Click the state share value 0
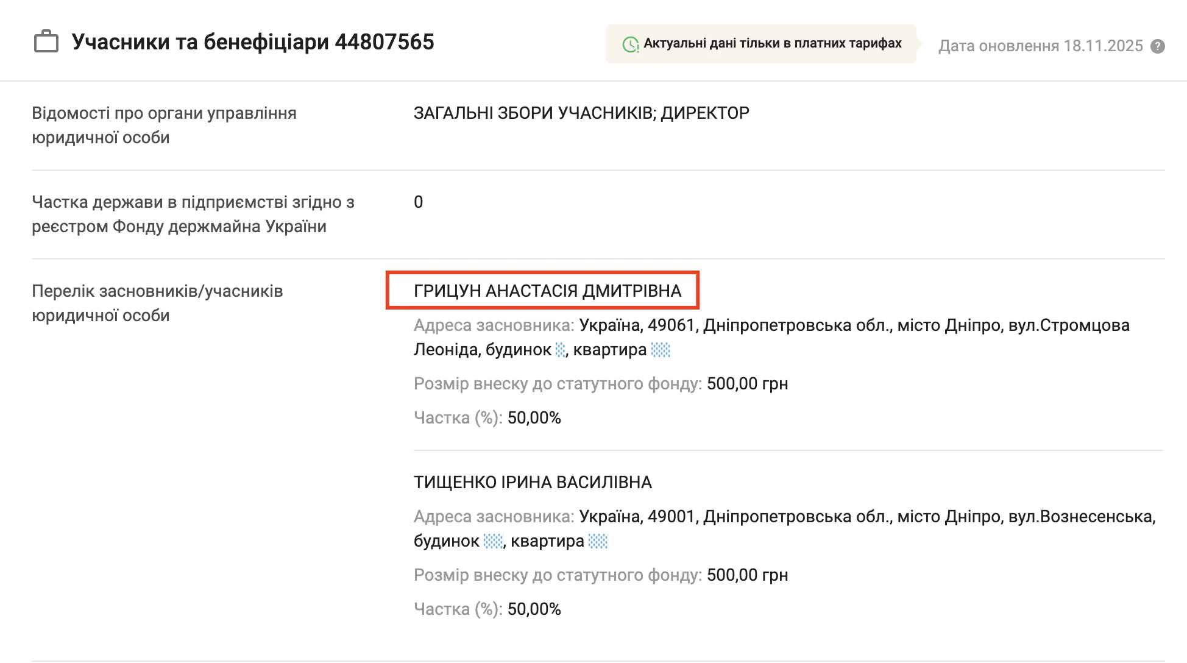Image resolution: width=1187 pixels, height=663 pixels. (x=418, y=202)
